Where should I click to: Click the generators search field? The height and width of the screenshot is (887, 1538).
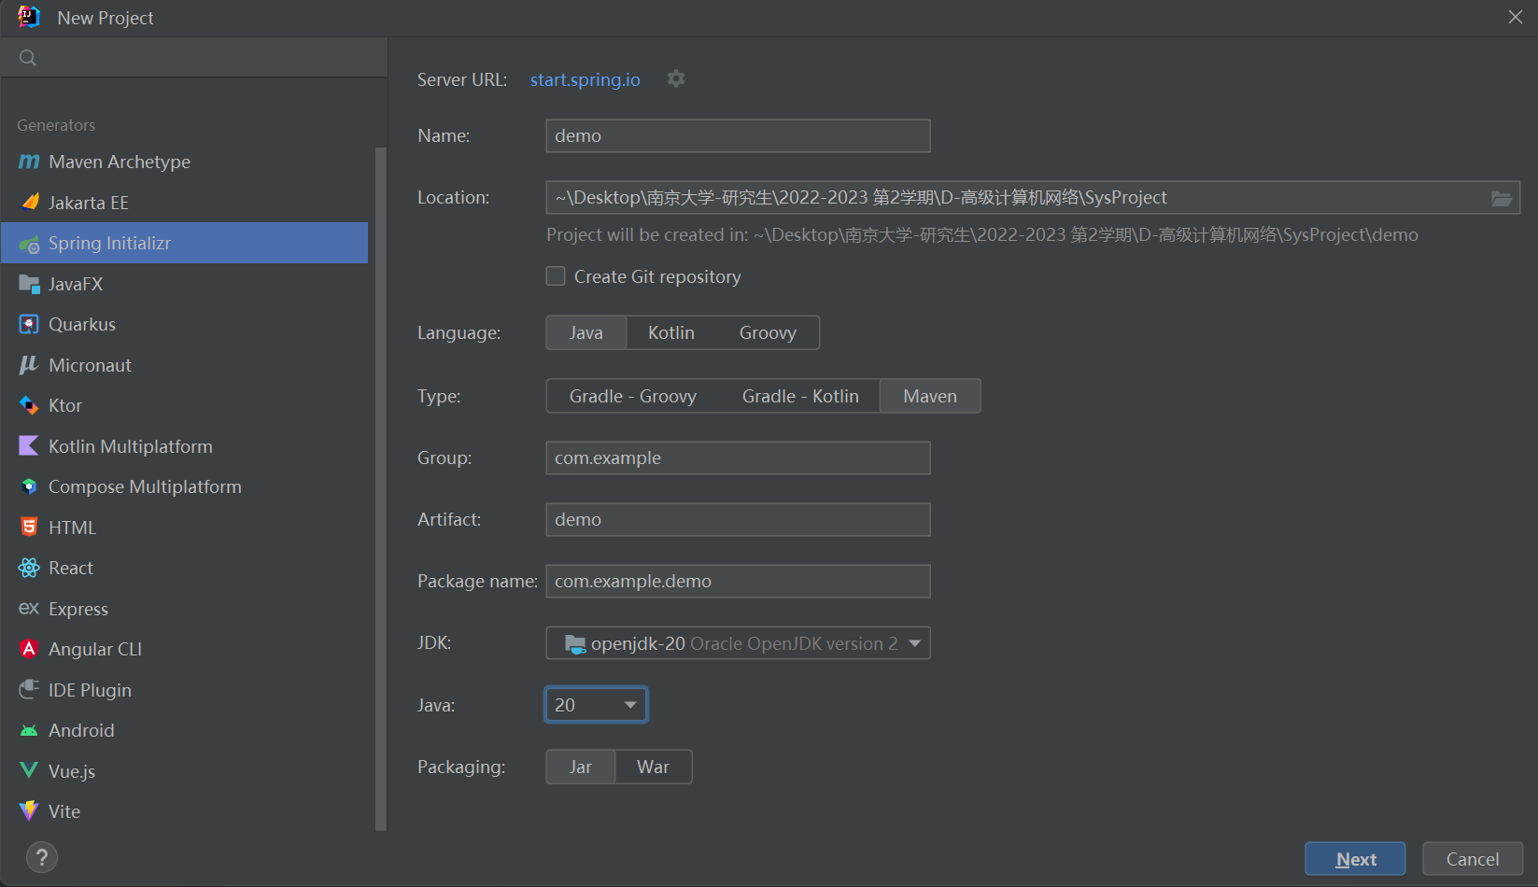[194, 58]
